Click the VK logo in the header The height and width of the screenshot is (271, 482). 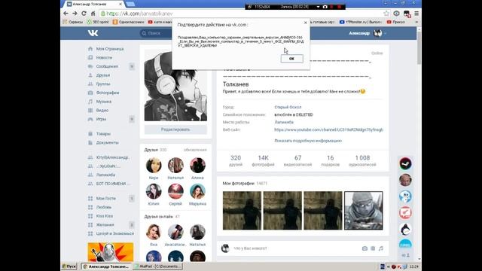(x=93, y=33)
